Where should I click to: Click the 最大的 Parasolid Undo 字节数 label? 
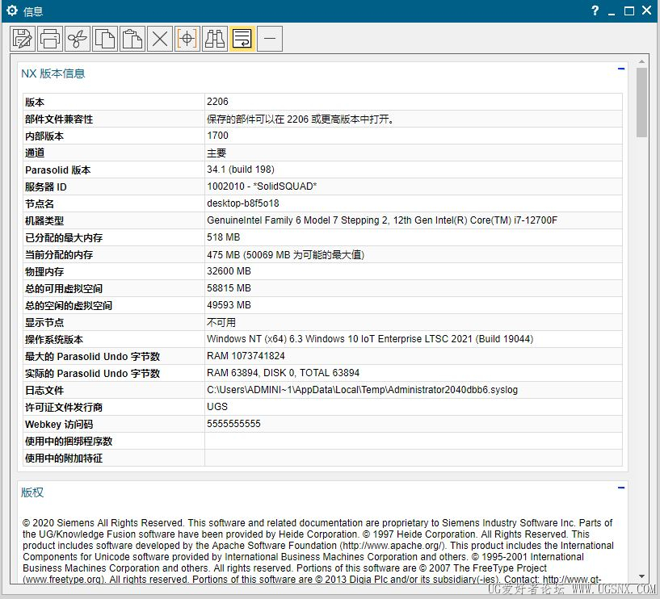(93, 357)
